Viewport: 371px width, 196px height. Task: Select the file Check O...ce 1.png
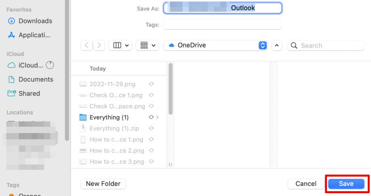coord(116,95)
